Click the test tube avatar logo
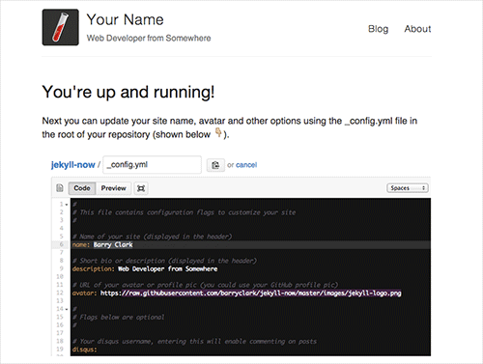Image resolution: width=483 pixels, height=364 pixels. point(61,27)
